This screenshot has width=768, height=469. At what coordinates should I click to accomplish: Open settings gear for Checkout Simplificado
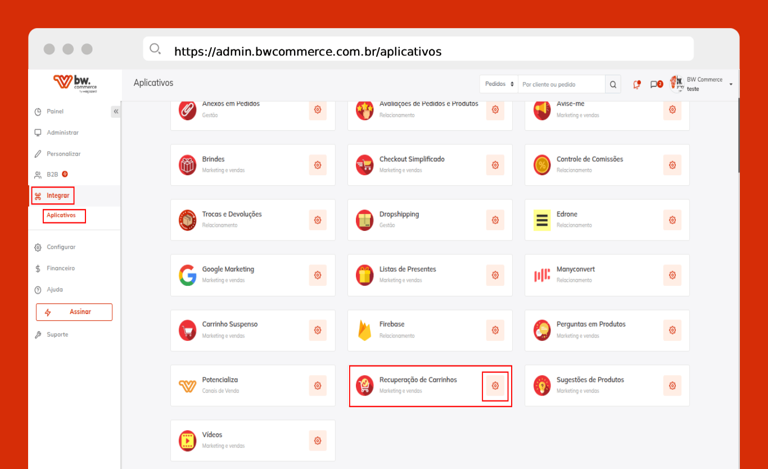[495, 165]
